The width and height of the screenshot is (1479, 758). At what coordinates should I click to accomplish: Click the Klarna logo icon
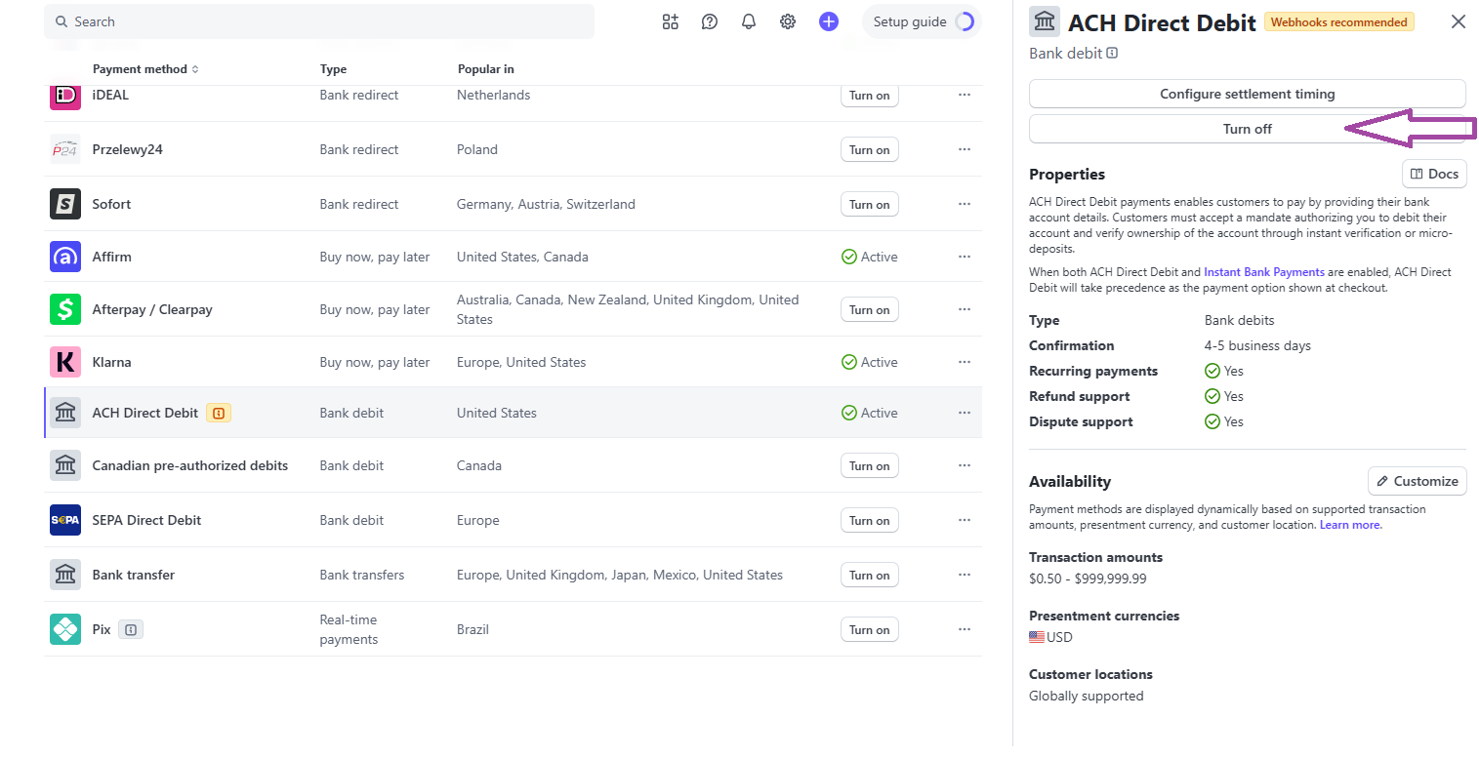coord(65,362)
